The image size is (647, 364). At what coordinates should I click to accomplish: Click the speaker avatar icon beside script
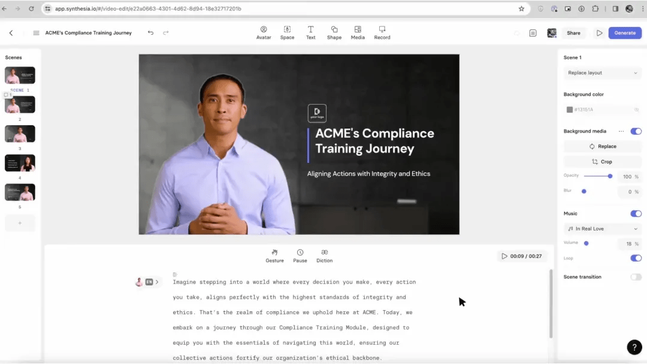(x=138, y=282)
